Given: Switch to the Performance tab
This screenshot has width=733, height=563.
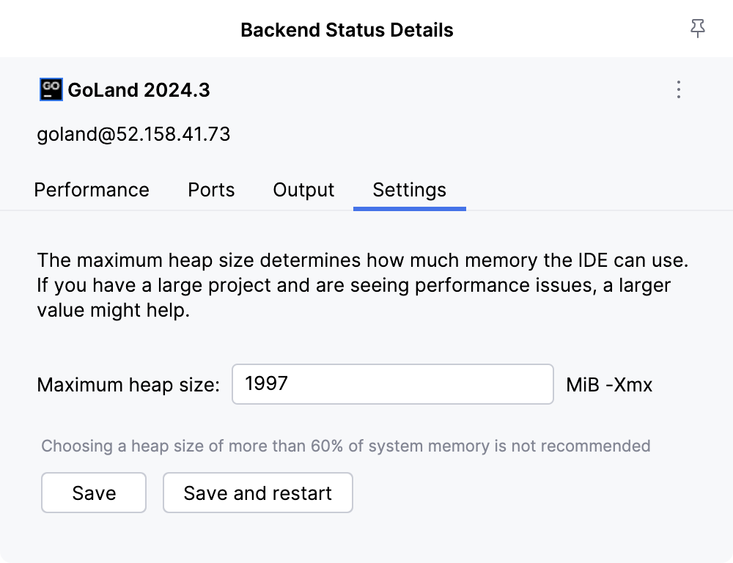Looking at the screenshot, I should (x=91, y=190).
